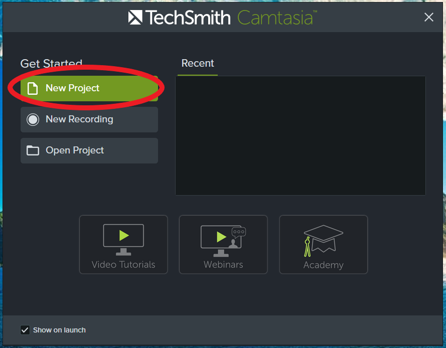
Task: Open an existing project via Open Project
Action: point(89,150)
